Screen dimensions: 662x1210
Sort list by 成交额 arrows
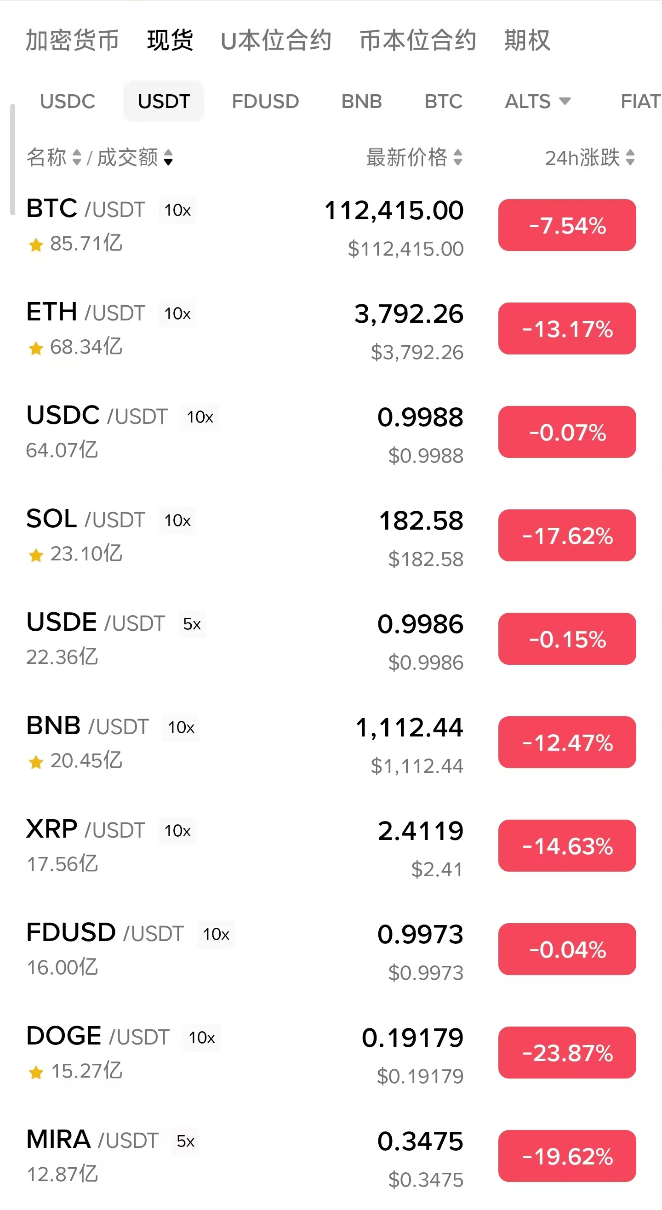point(168,157)
